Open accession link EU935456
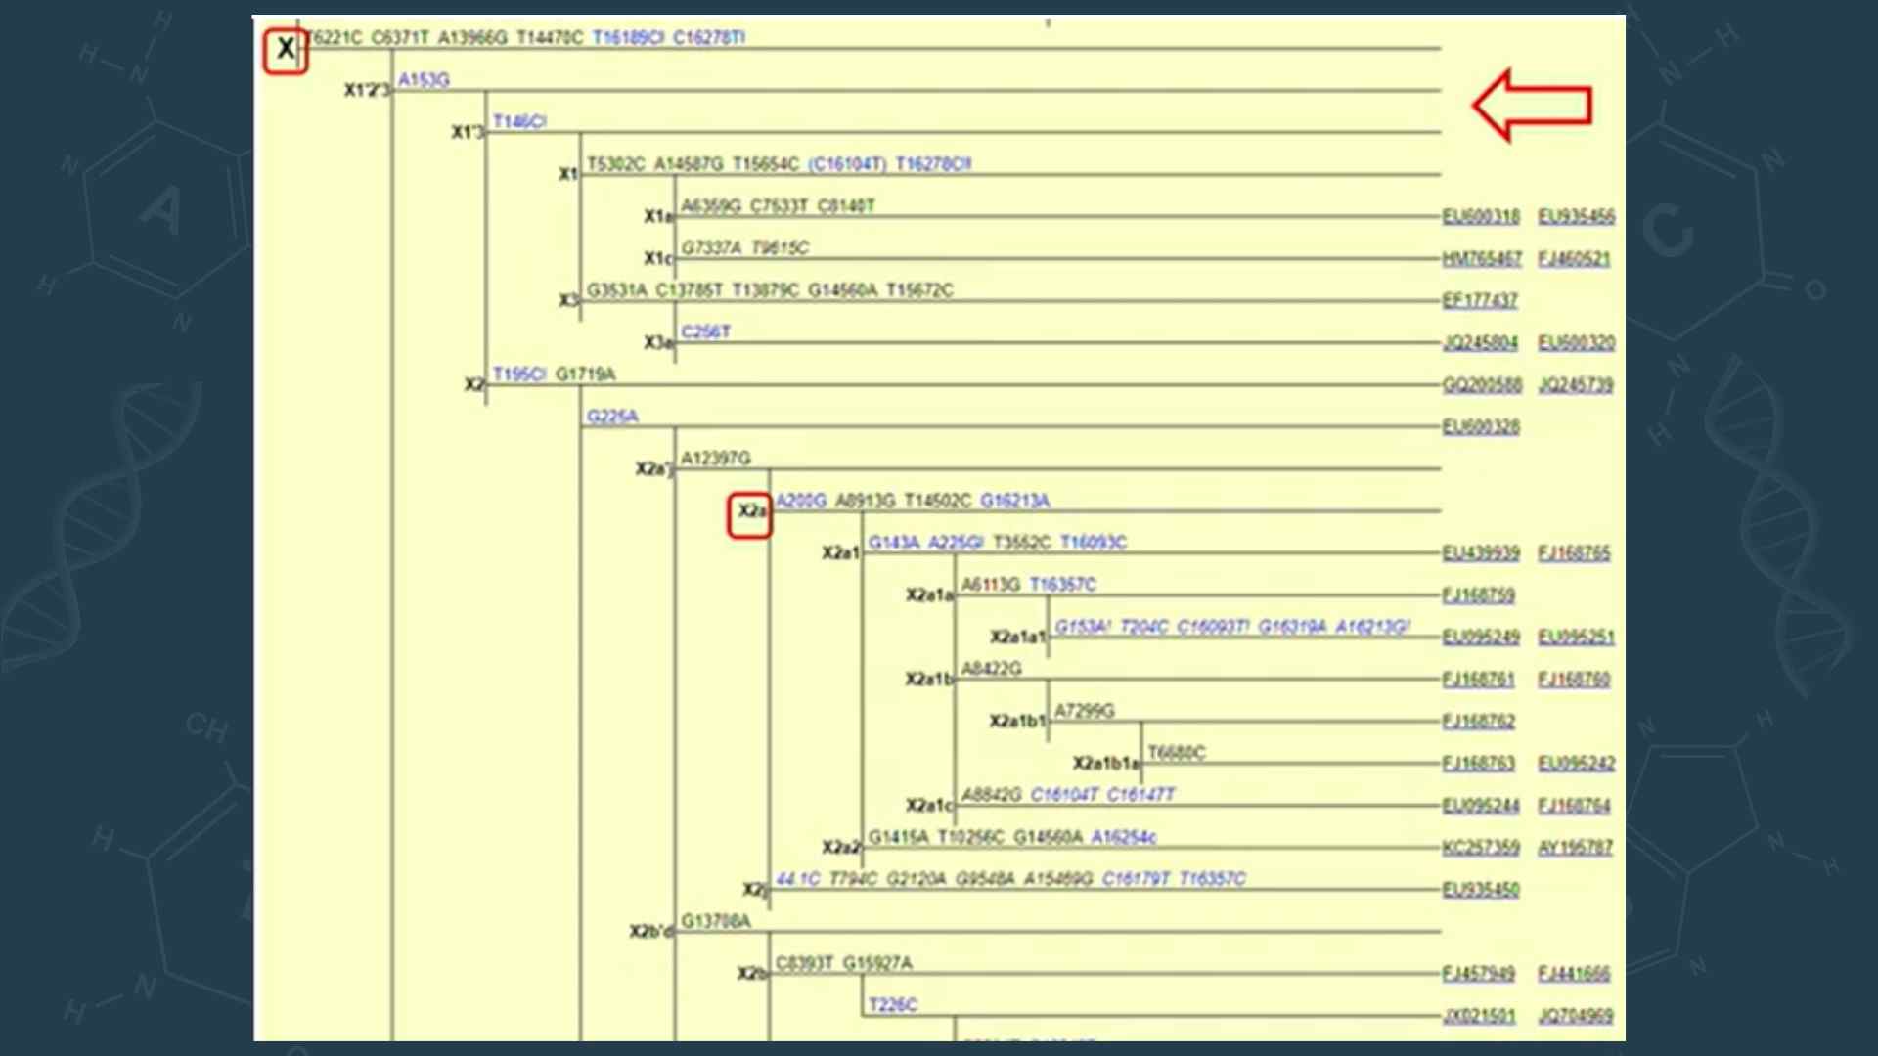Viewport: 1878px width, 1056px height. 1575,216
